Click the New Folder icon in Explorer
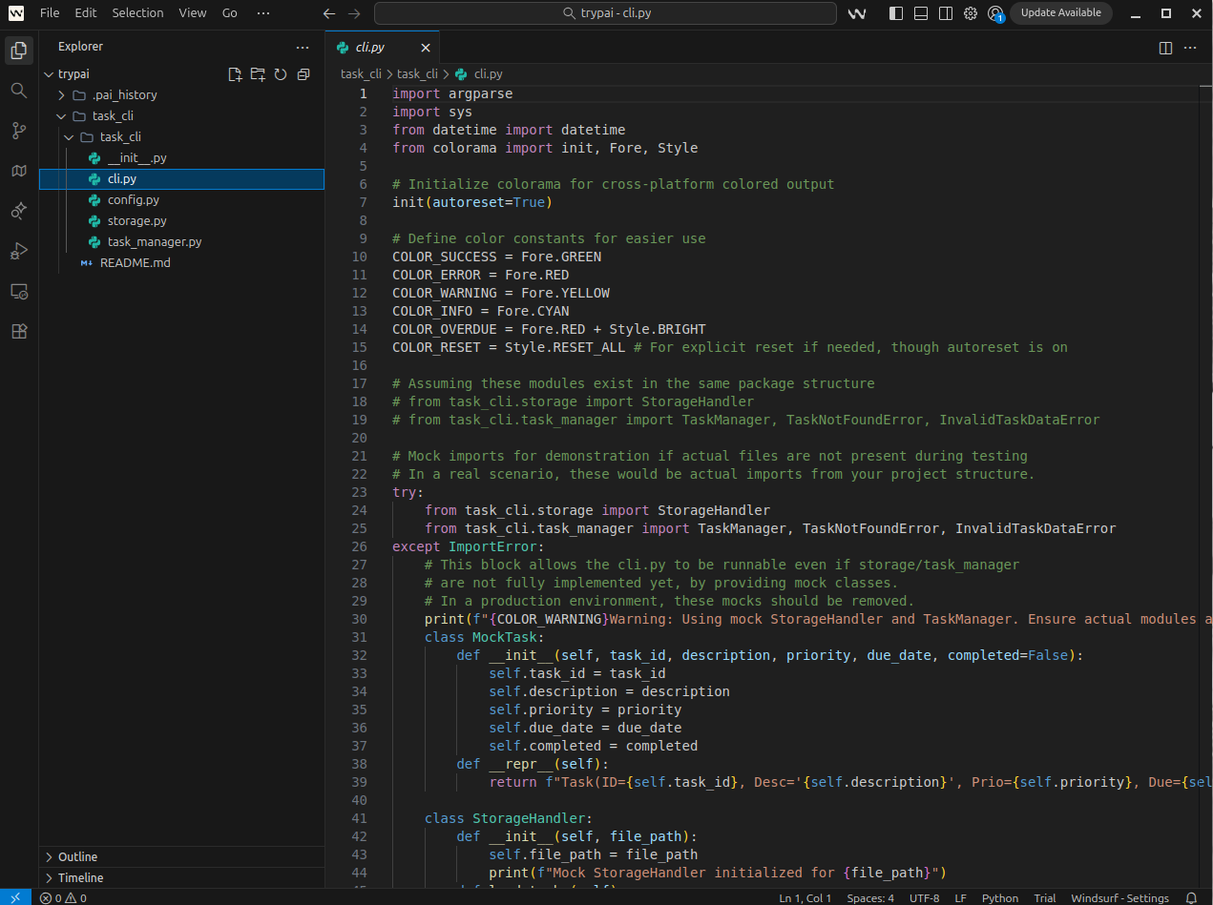Image resolution: width=1213 pixels, height=905 pixels. click(258, 74)
